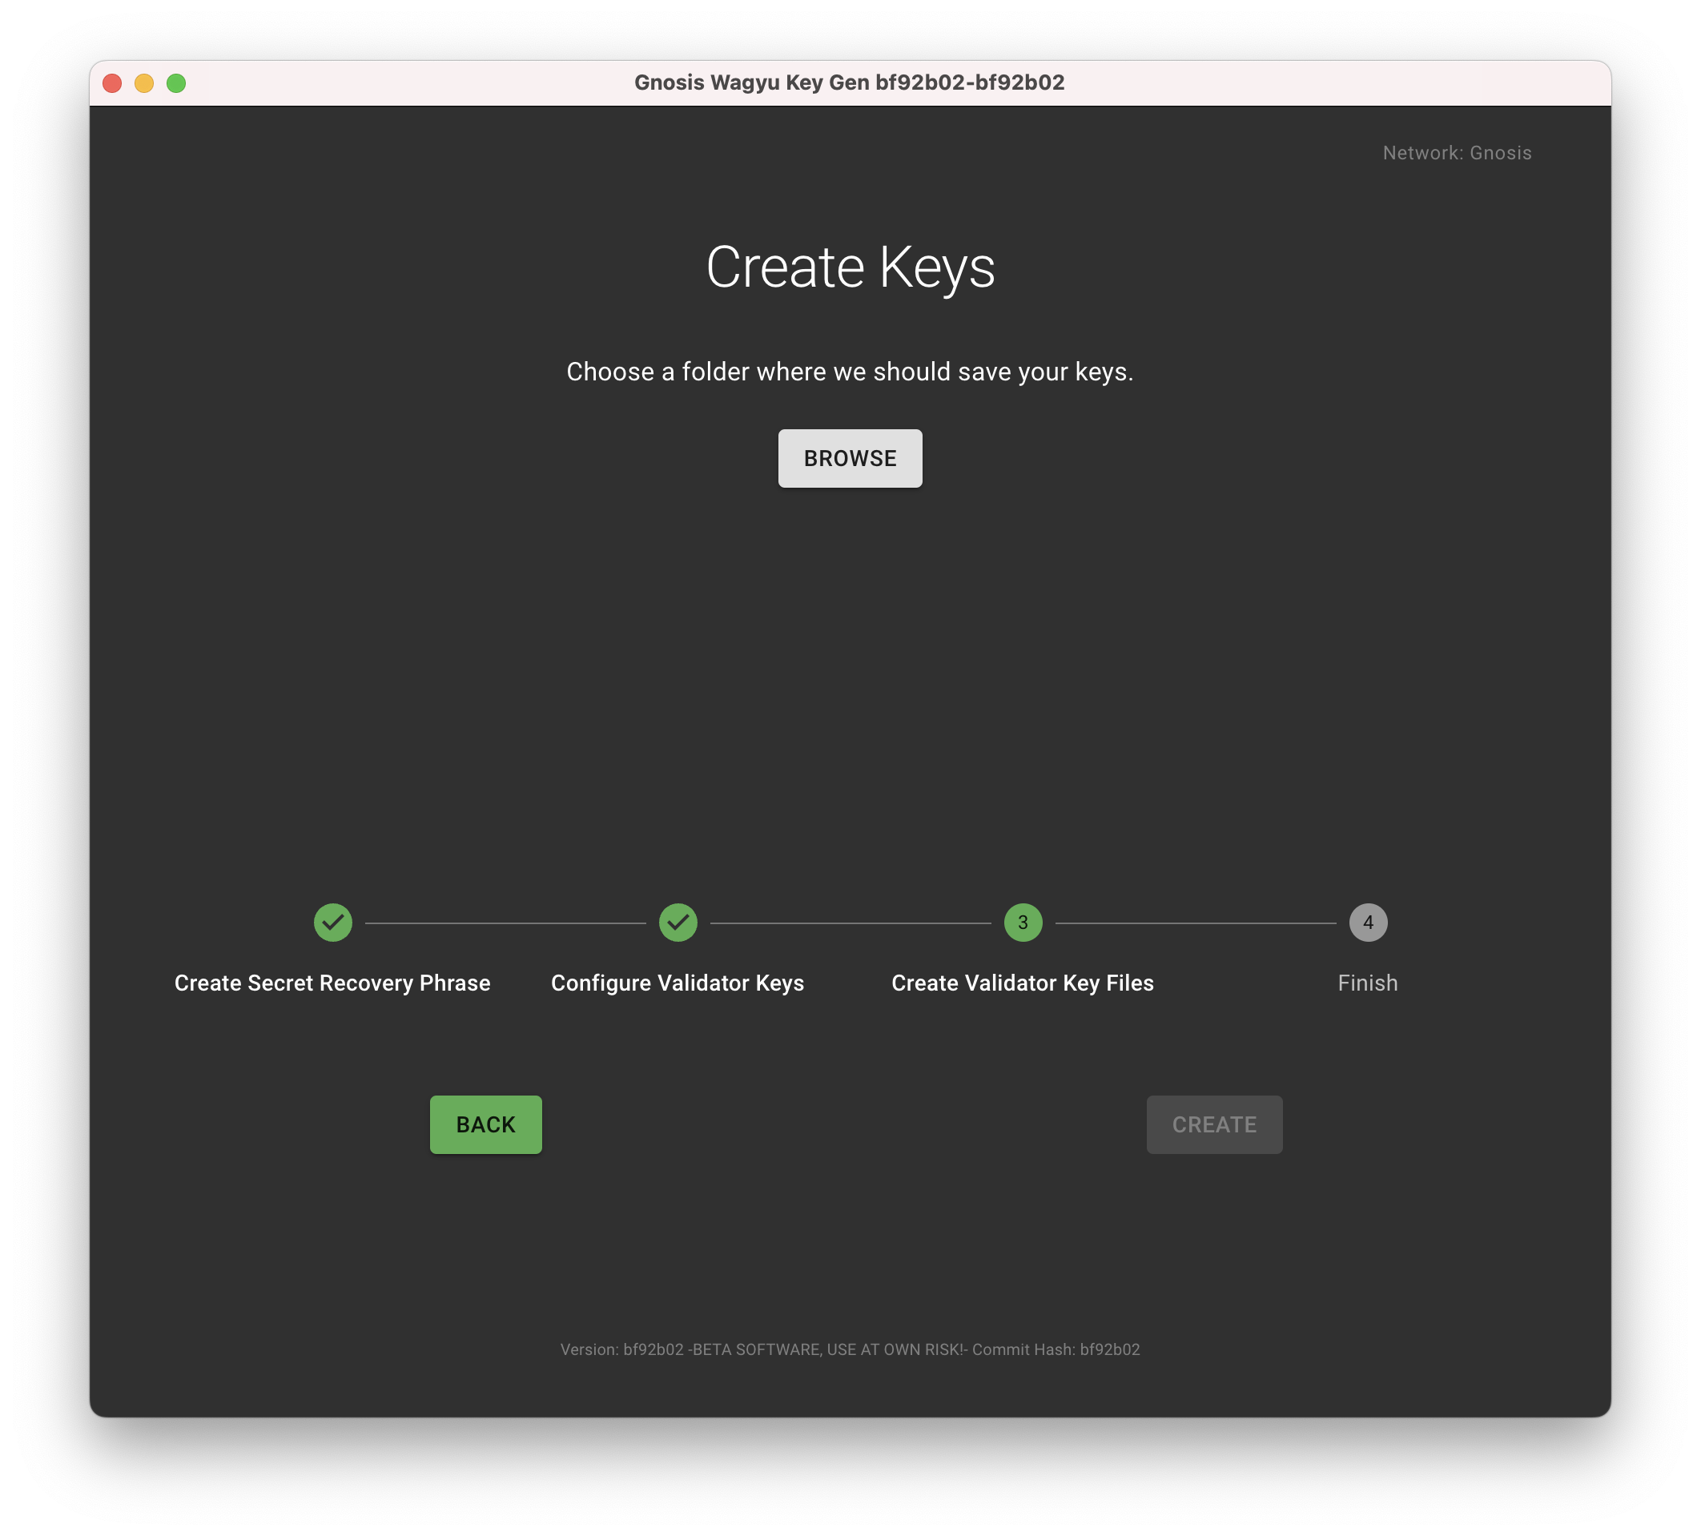
Task: Click the Network: Gnosis label
Action: [x=1456, y=153]
